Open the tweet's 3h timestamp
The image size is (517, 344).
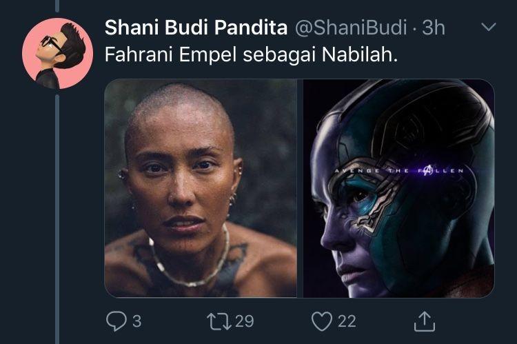coord(434,28)
